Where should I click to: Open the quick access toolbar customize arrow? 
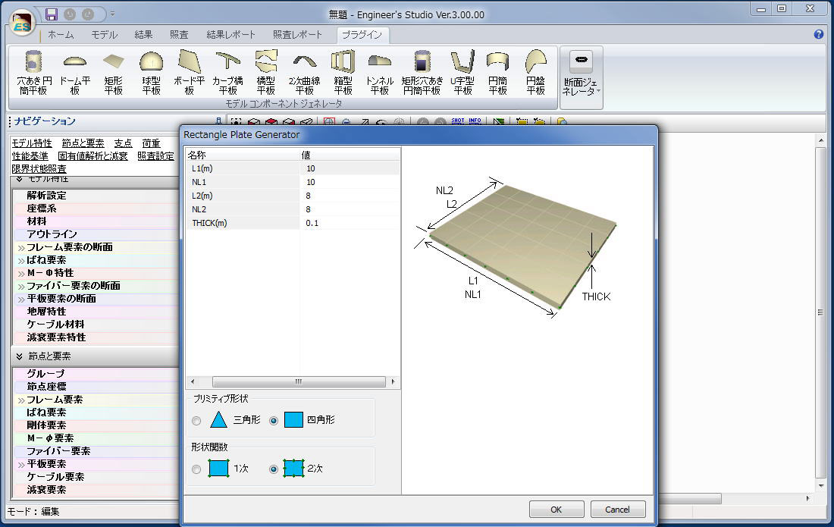pos(112,14)
